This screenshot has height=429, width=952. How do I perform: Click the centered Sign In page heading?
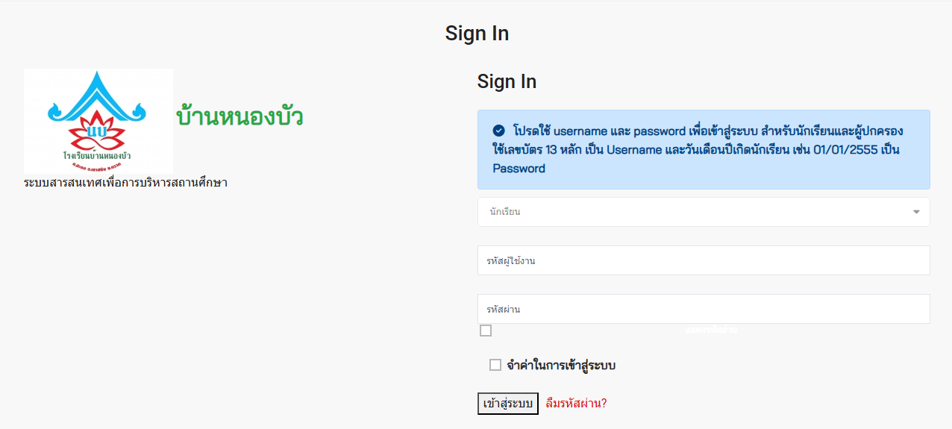click(477, 34)
